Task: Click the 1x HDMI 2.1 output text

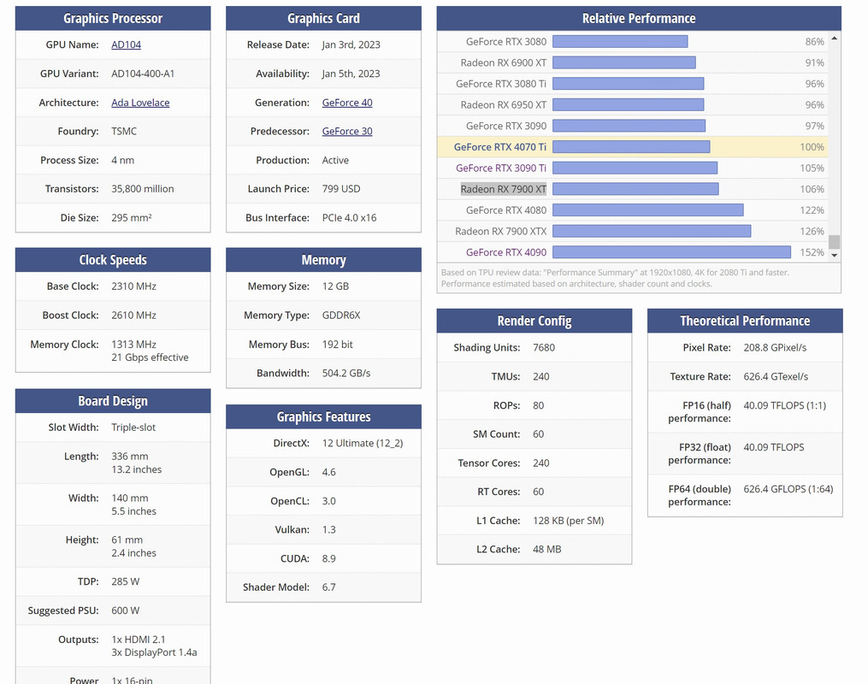Action: pos(139,640)
